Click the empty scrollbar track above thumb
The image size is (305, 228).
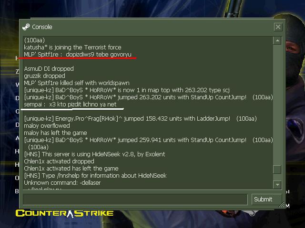point(277,104)
